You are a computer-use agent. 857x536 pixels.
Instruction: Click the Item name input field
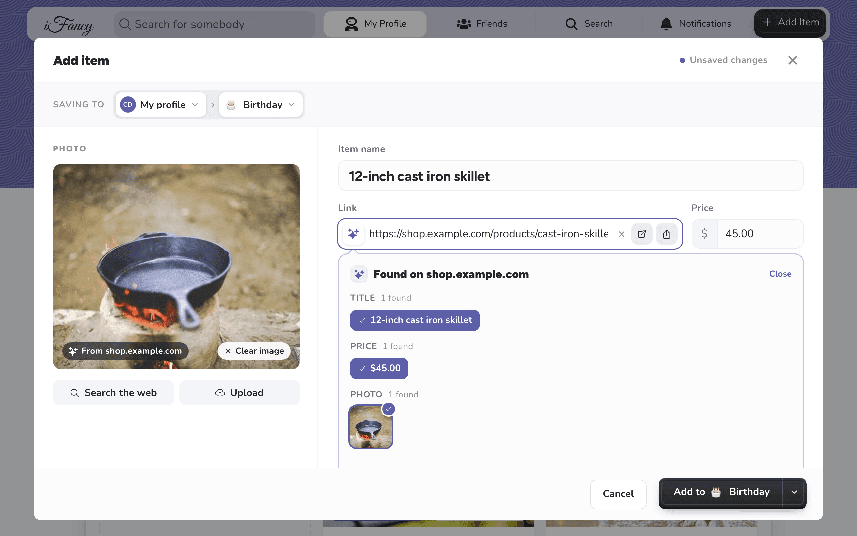571,176
